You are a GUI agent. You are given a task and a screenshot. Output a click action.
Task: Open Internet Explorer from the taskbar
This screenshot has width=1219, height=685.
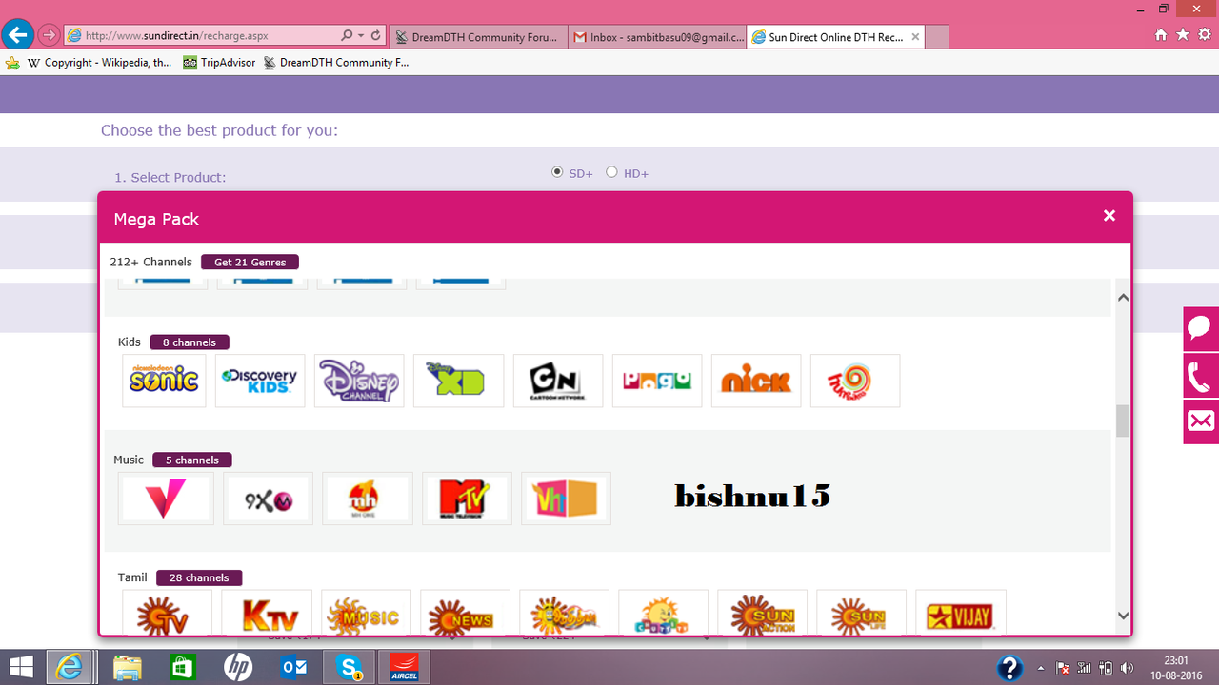(x=70, y=668)
